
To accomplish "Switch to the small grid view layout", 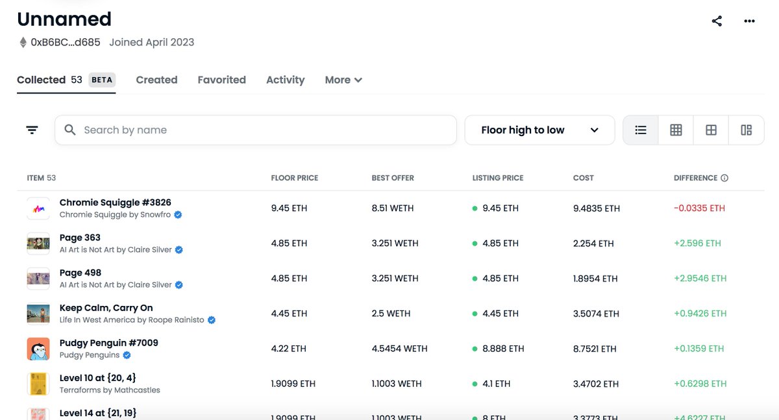I will pyautogui.click(x=676, y=130).
